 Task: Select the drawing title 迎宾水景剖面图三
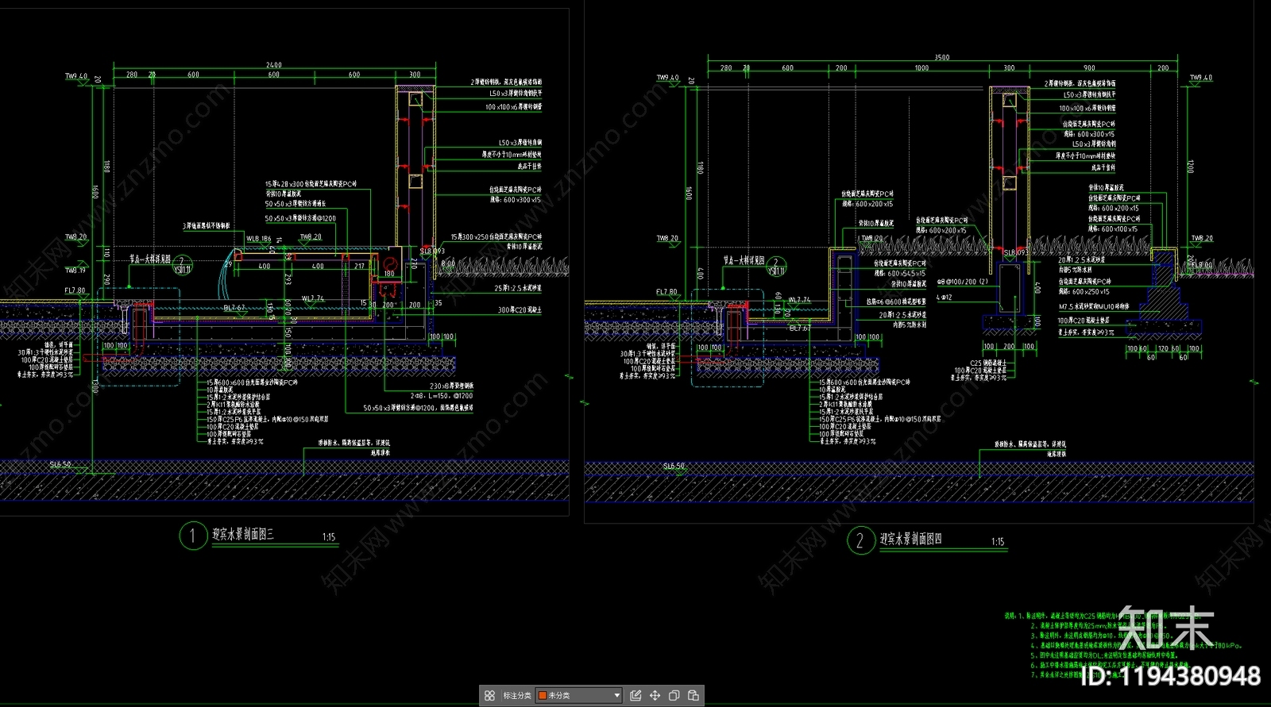[243, 535]
